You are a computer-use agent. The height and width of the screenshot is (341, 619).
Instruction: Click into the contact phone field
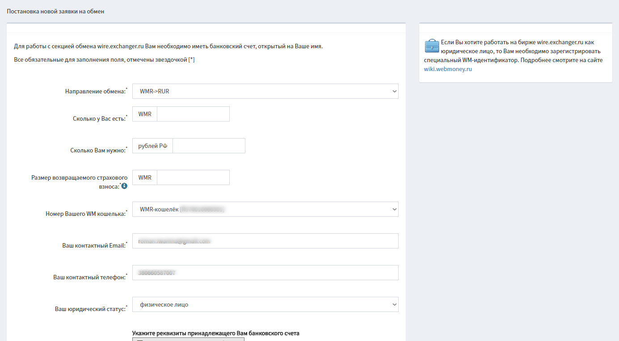pyautogui.click(x=265, y=273)
